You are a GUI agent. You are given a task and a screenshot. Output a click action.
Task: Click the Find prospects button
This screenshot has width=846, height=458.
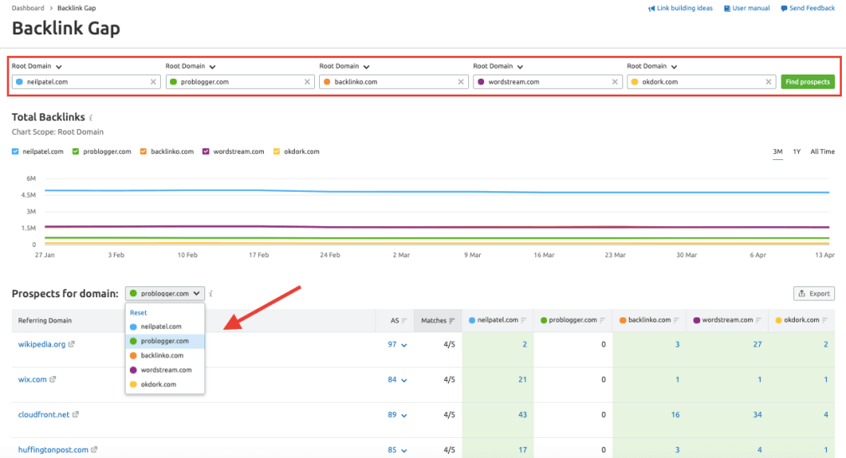point(807,82)
